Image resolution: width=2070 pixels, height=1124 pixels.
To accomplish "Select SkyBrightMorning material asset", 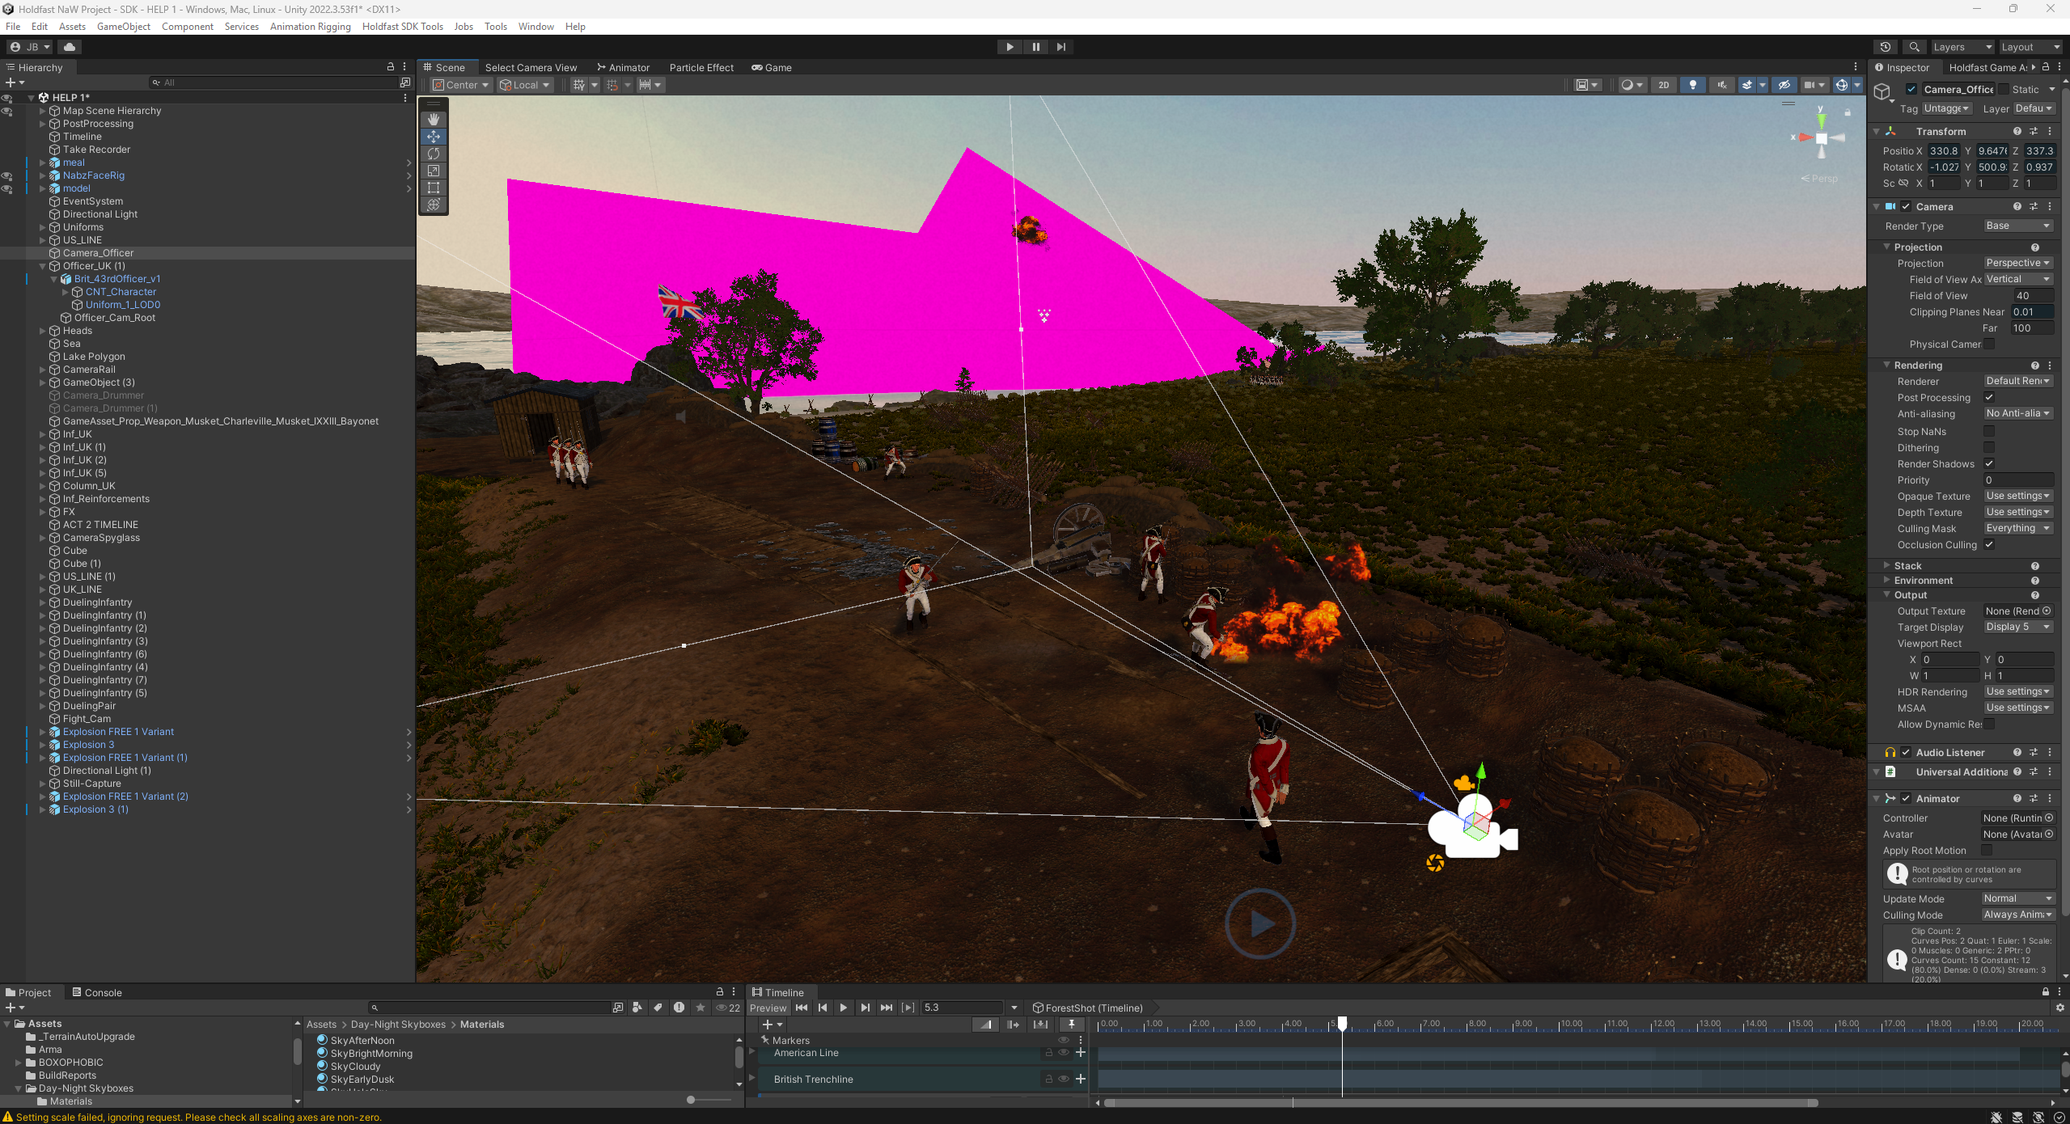I will tap(371, 1053).
